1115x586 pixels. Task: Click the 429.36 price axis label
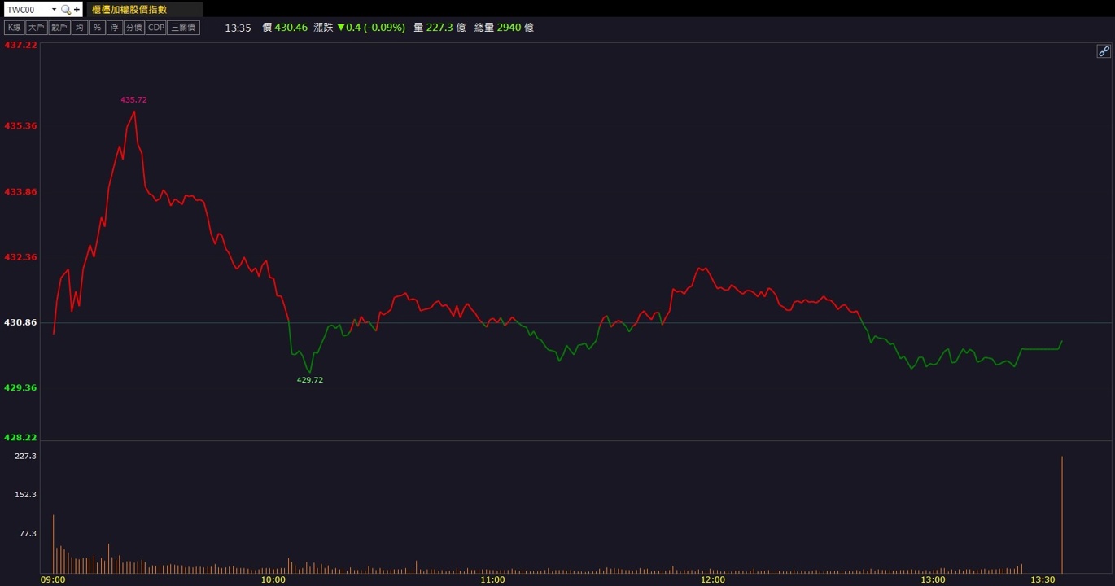coord(21,388)
